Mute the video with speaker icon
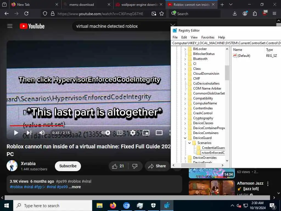The height and width of the screenshot is (211, 281). (42, 133)
